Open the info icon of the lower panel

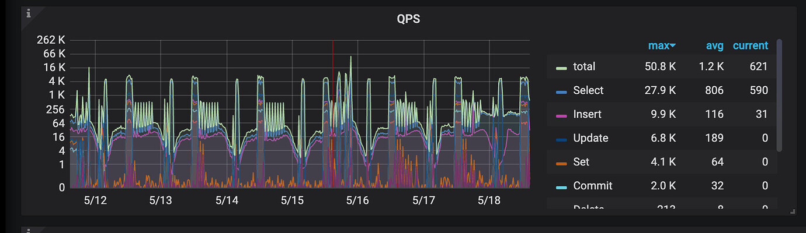[28, 231]
